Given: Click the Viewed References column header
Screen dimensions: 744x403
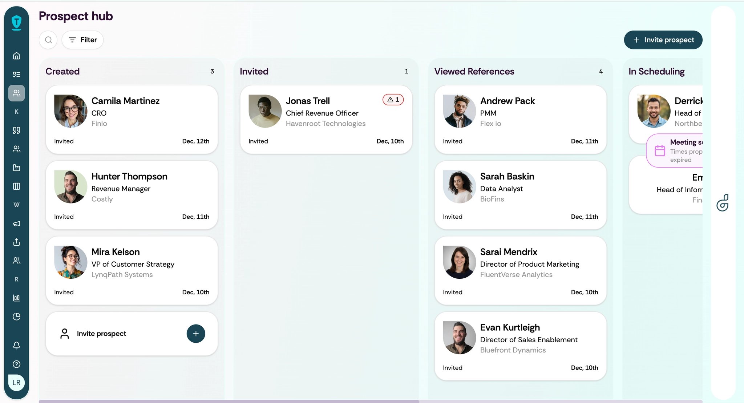Looking at the screenshot, I should pyautogui.click(x=474, y=71).
